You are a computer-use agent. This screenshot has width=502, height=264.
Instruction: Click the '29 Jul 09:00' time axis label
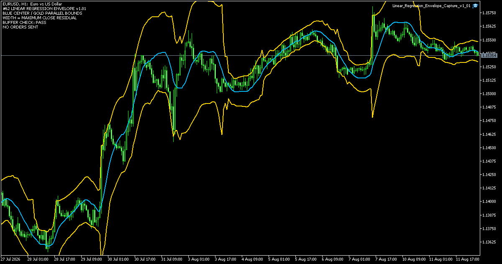(92, 259)
